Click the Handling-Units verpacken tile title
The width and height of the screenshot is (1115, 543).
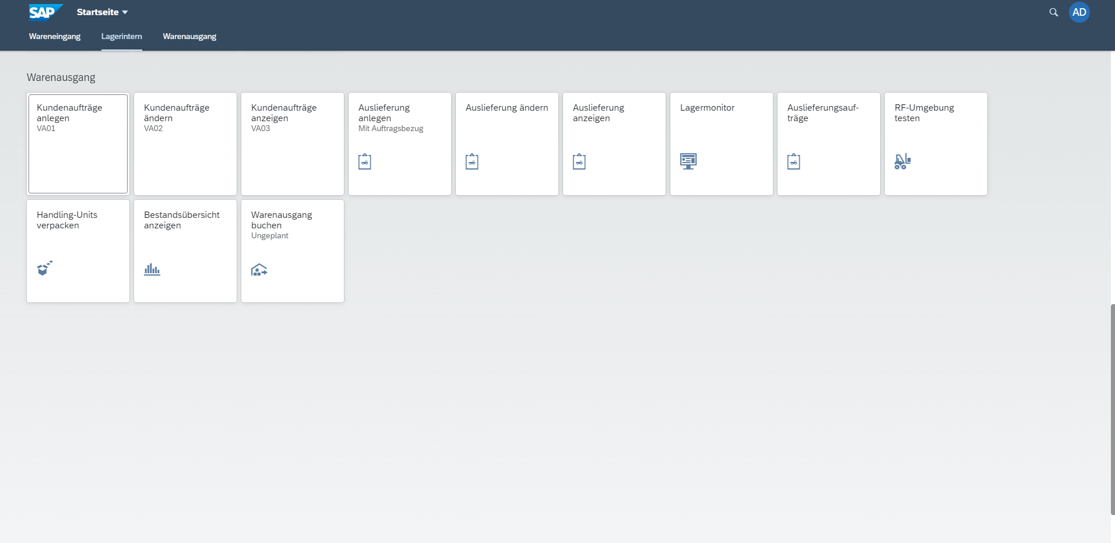(x=67, y=220)
